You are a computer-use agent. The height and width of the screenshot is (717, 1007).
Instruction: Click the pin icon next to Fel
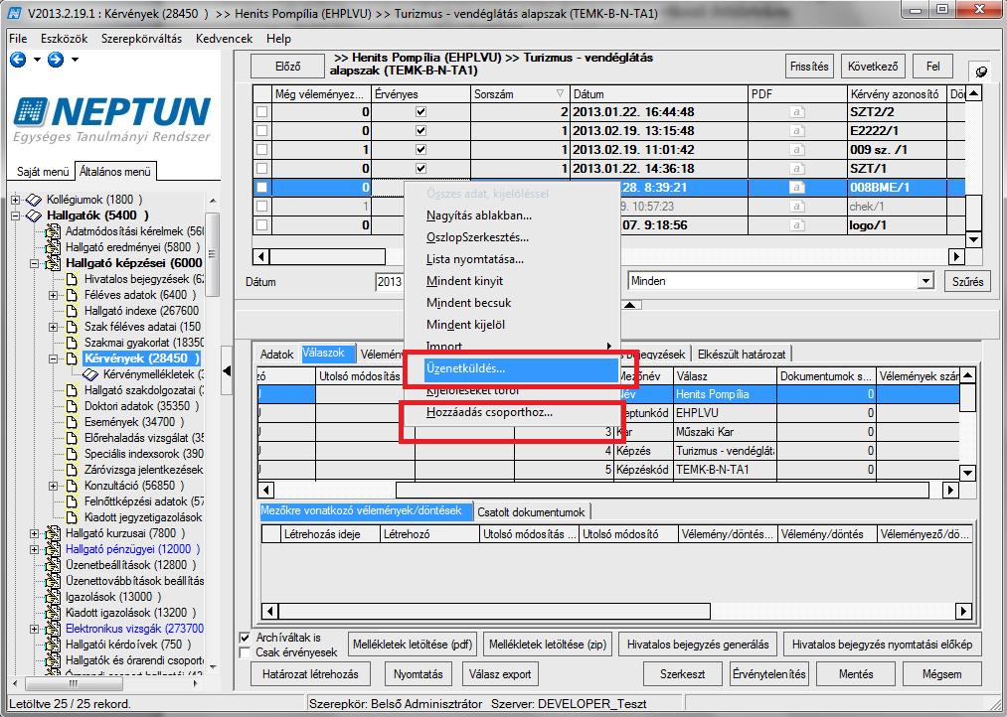[x=981, y=72]
